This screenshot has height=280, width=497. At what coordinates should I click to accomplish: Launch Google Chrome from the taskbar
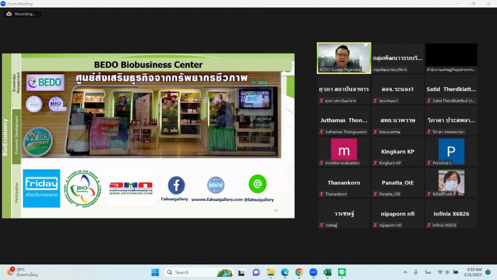pyautogui.click(x=299, y=273)
